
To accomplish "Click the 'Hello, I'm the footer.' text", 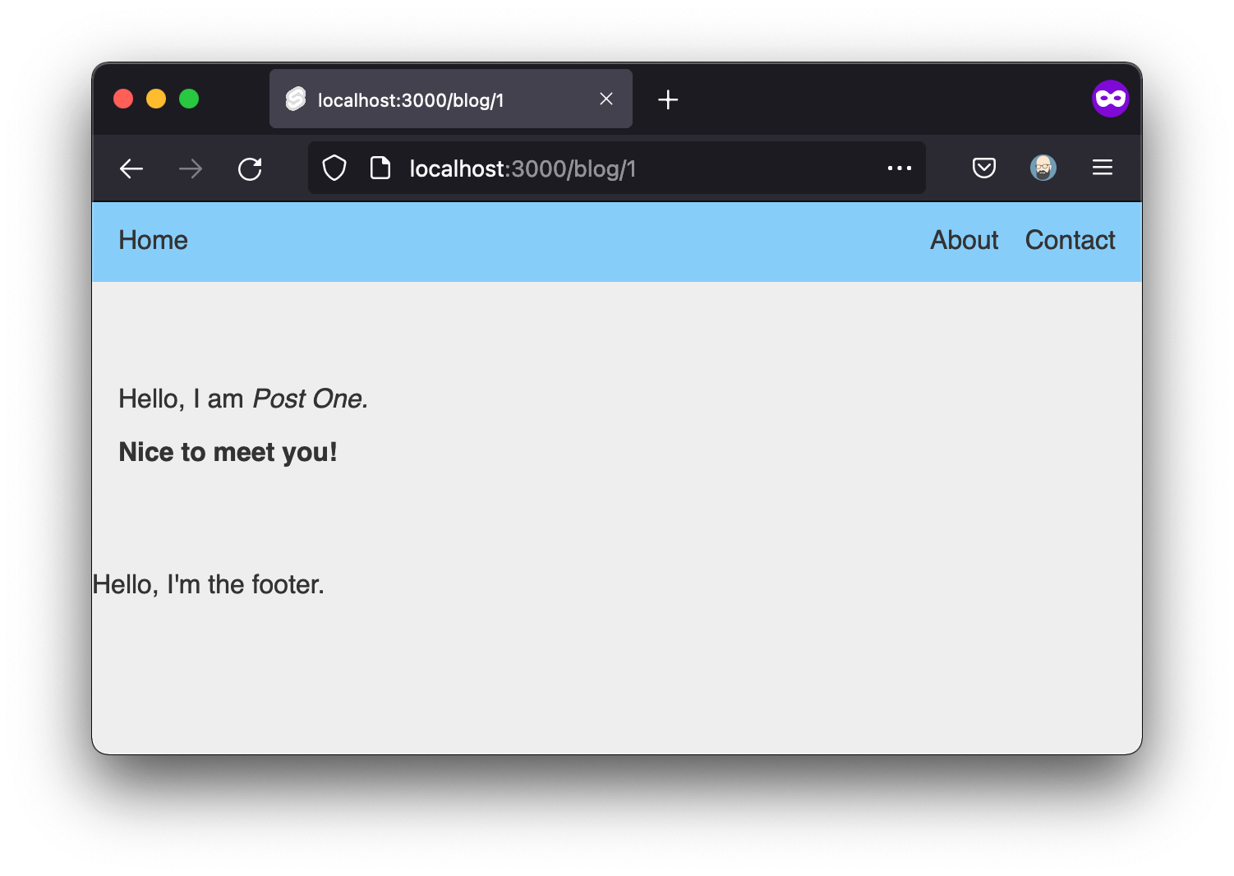I will click(x=209, y=584).
